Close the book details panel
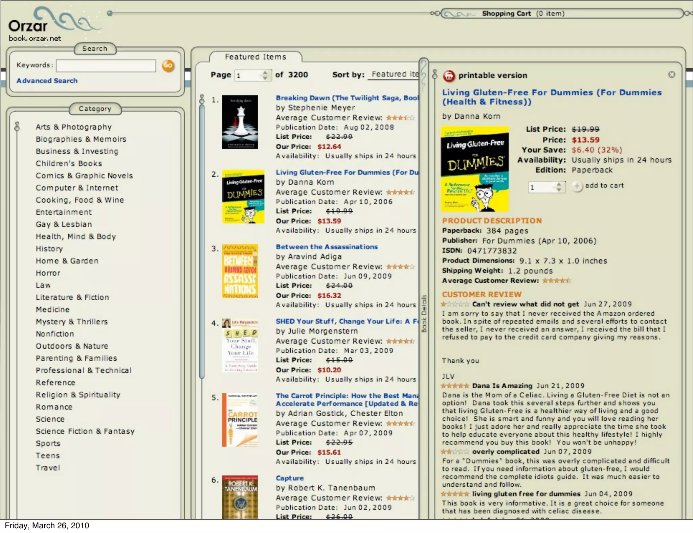693x533 pixels. [671, 75]
